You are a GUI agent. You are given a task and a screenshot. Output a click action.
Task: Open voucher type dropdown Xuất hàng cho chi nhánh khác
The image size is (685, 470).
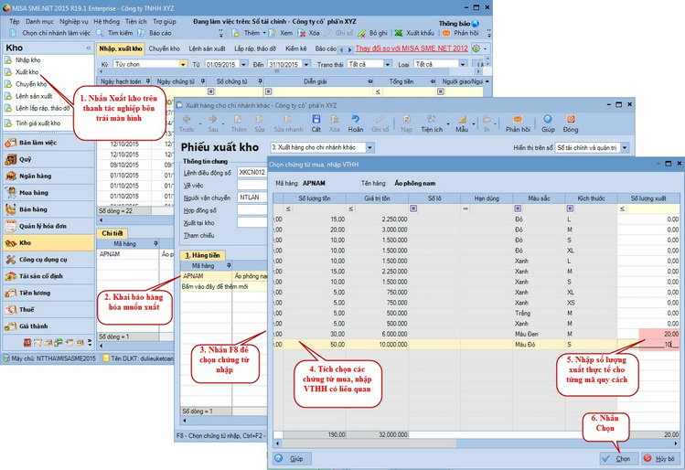click(x=369, y=147)
